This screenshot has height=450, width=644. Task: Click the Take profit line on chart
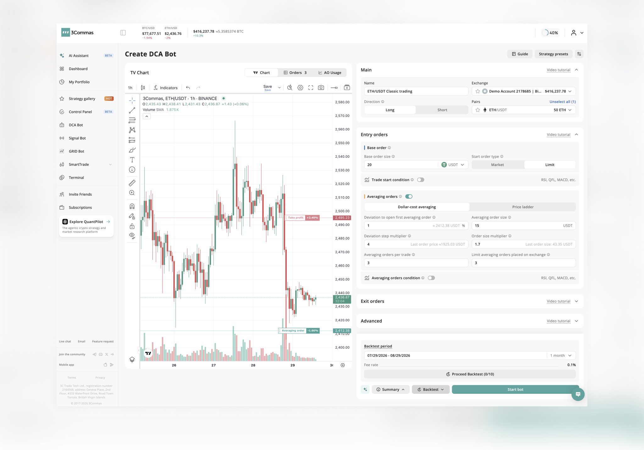(x=302, y=218)
